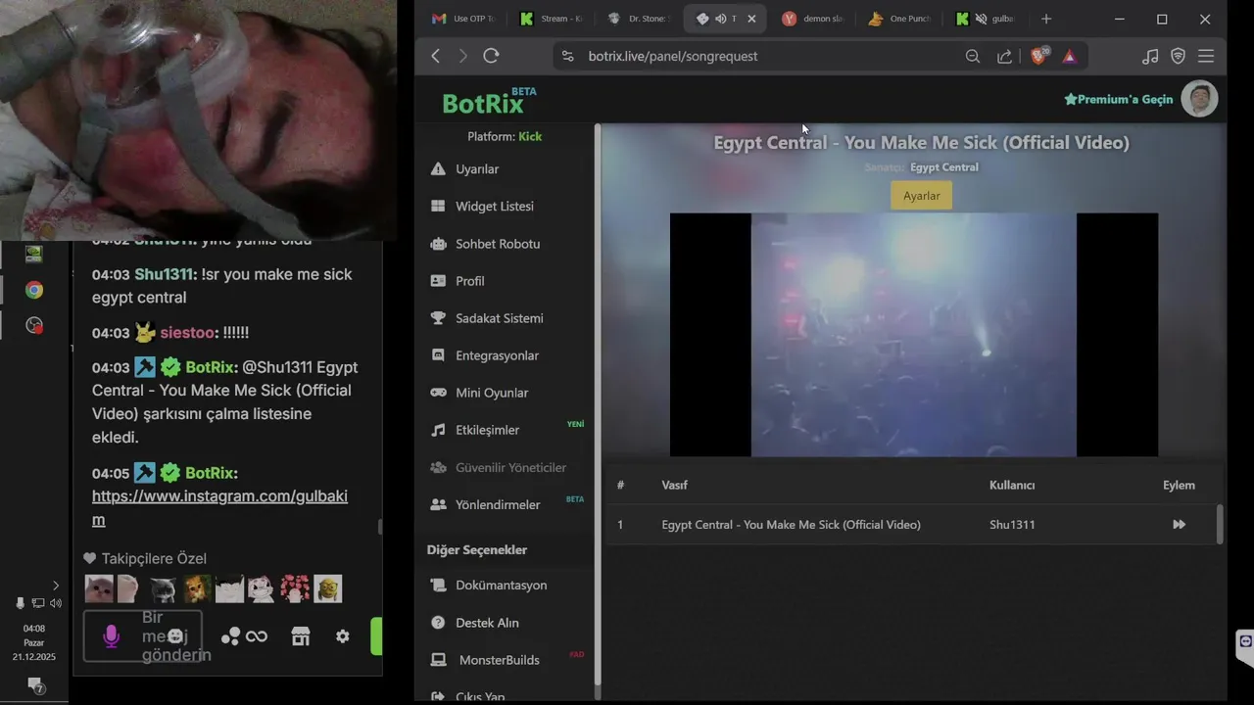The width and height of the screenshot is (1254, 705).
Task: Click the Destek Alın question mark icon
Action: (438, 623)
